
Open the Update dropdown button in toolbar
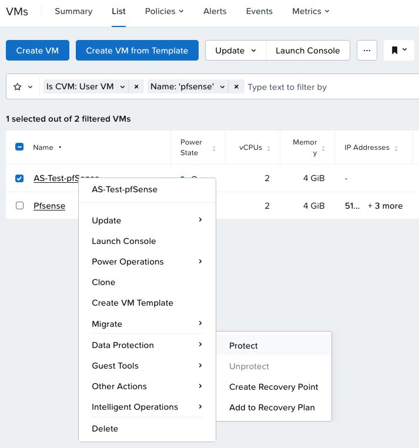236,51
